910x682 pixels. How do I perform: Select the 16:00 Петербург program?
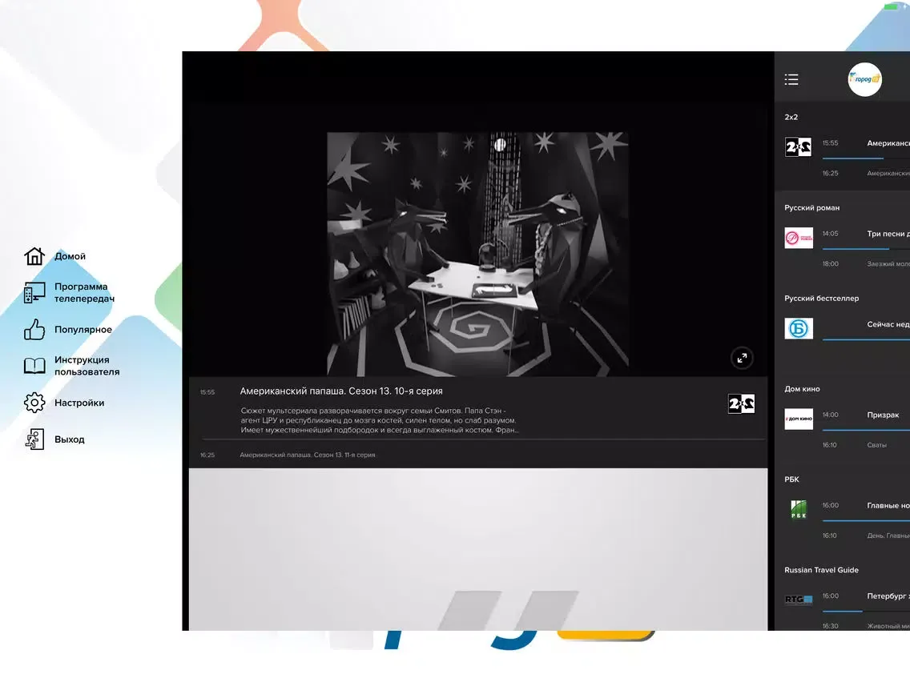tap(865, 596)
